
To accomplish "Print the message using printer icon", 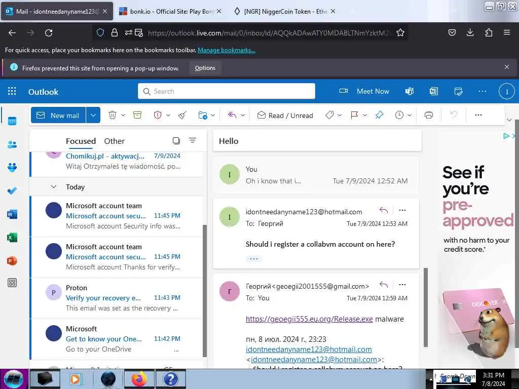I will point(429,115).
